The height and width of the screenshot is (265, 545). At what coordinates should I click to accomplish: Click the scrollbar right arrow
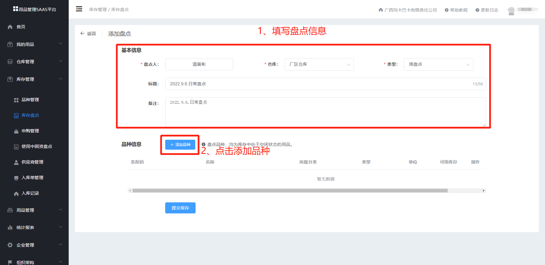483,190
